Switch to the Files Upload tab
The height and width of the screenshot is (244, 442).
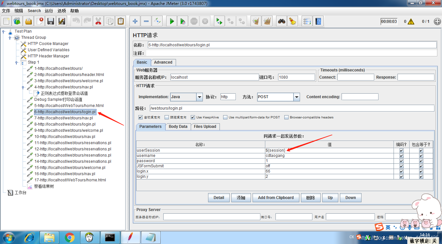pyautogui.click(x=205, y=127)
